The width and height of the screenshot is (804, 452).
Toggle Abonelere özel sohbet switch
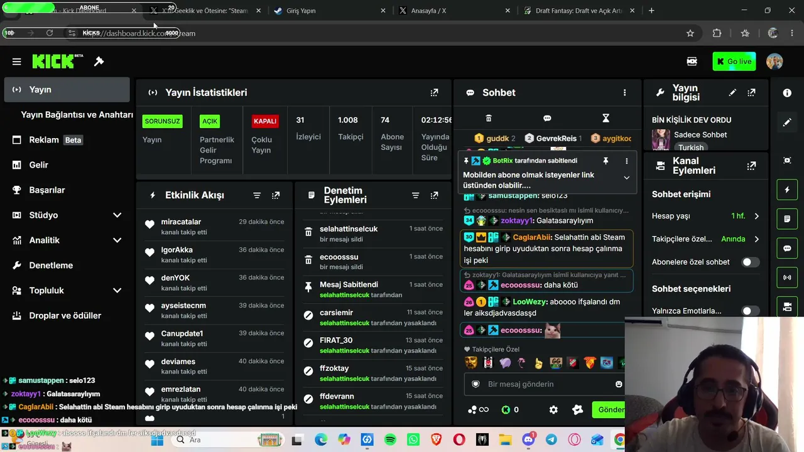[750, 262]
